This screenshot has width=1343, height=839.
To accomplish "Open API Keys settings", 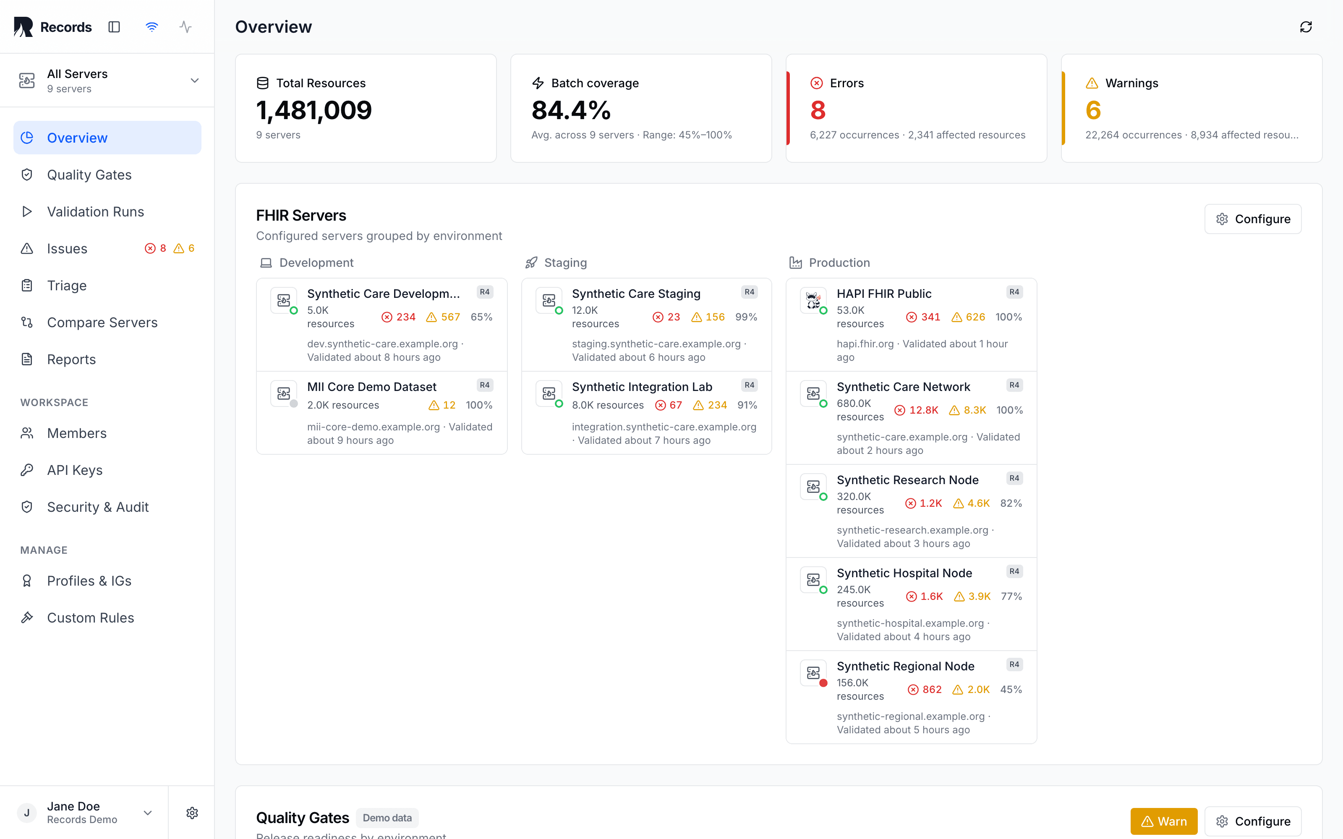I will click(107, 470).
